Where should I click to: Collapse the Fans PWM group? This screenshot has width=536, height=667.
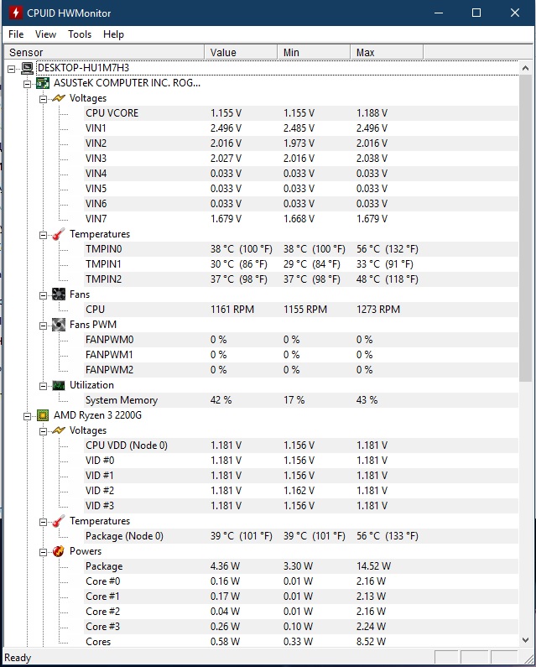pos(43,325)
